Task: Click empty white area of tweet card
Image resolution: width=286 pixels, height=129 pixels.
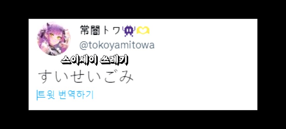Action: (201, 69)
